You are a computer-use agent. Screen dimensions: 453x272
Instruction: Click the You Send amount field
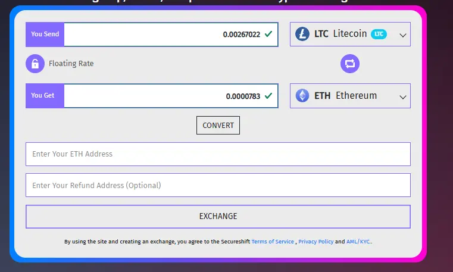171,35
